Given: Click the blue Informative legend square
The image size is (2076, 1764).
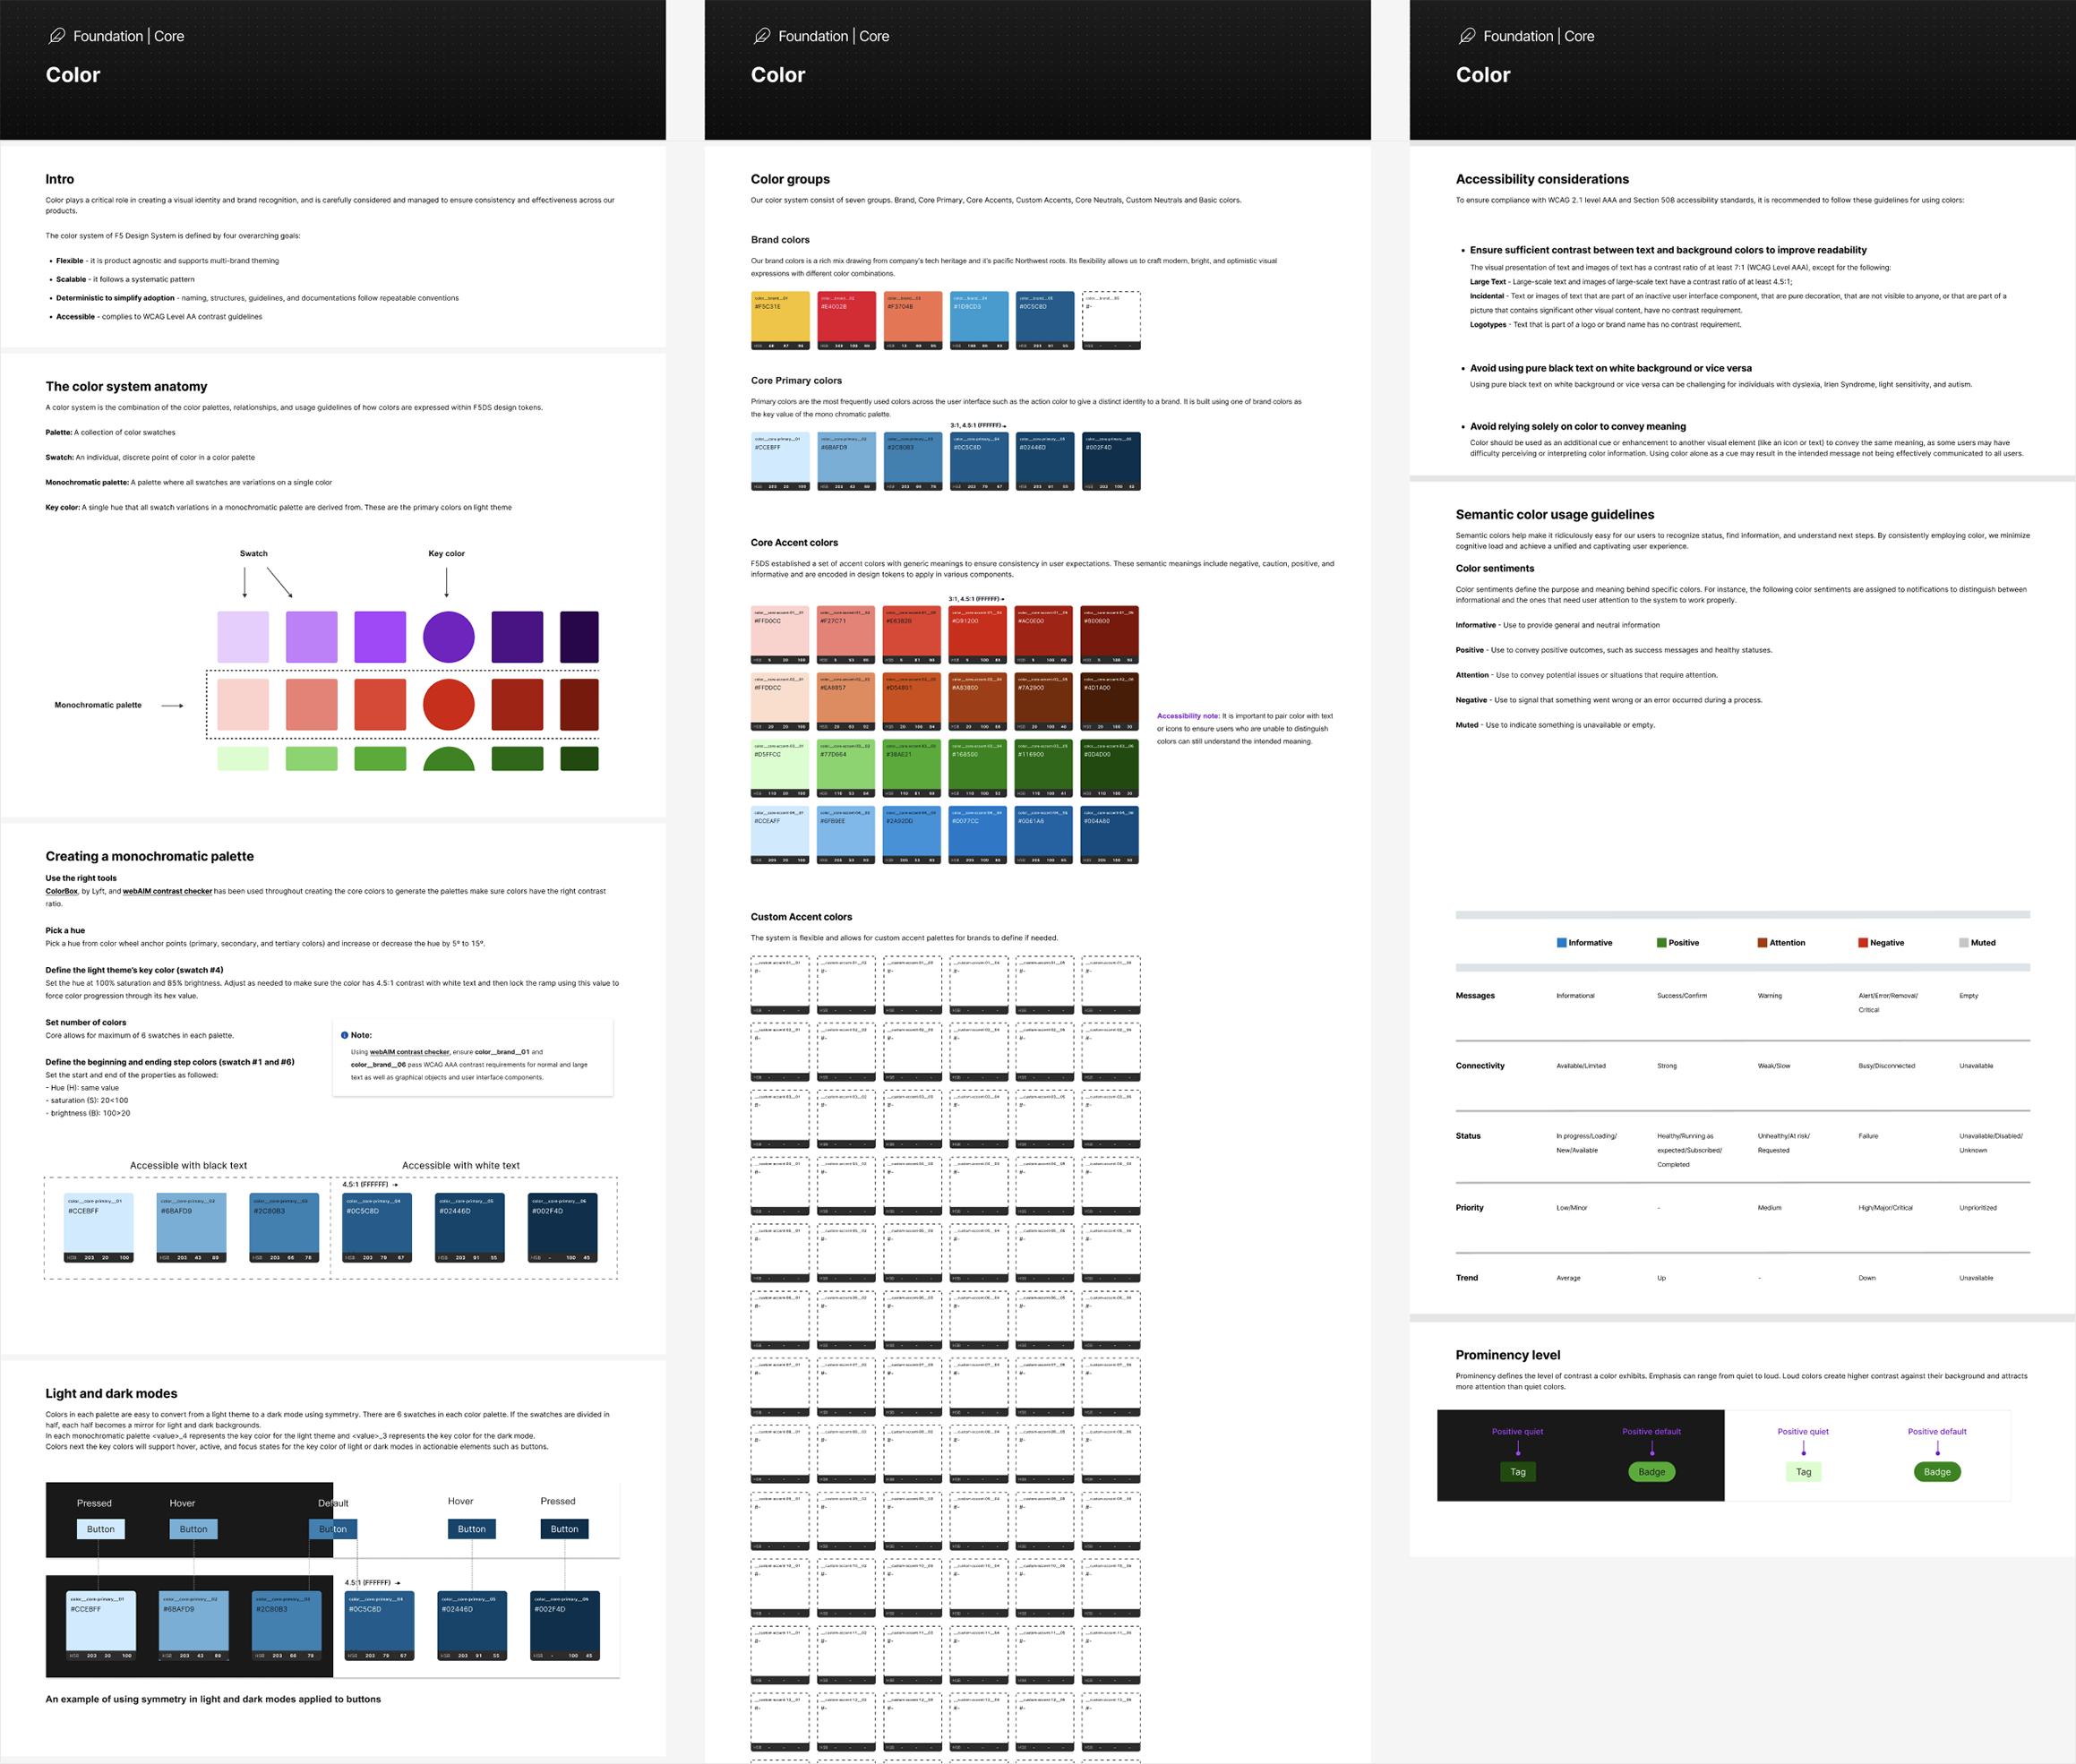Looking at the screenshot, I should [x=1562, y=943].
